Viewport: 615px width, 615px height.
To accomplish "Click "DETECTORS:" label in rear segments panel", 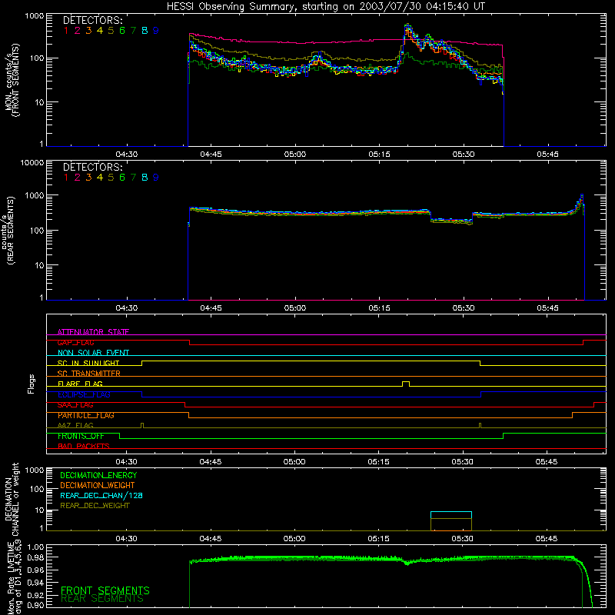I will tap(92, 168).
